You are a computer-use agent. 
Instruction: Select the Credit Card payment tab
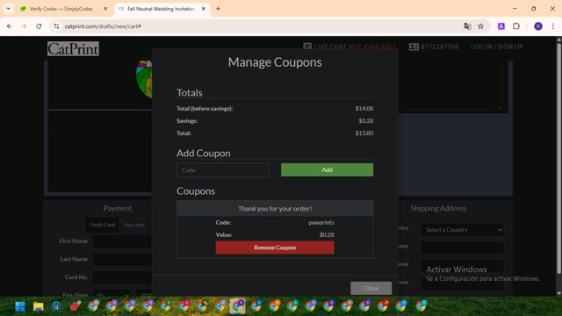click(x=102, y=225)
